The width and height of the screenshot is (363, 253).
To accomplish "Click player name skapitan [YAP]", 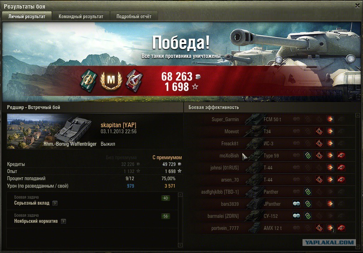I will point(118,125).
